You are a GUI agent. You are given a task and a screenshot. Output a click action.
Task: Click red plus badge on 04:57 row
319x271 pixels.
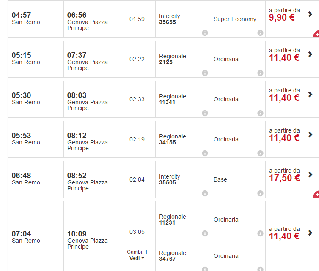point(316,34)
